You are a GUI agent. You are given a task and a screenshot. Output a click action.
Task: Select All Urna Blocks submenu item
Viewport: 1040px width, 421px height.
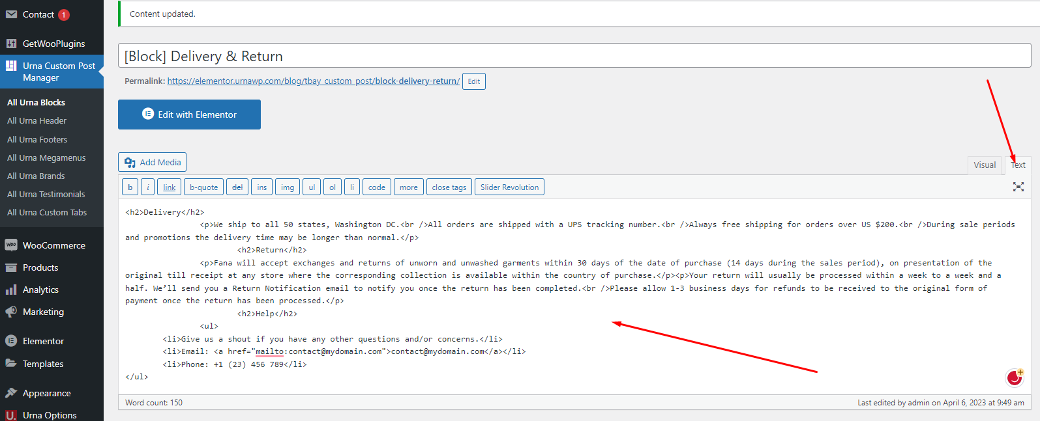click(36, 102)
